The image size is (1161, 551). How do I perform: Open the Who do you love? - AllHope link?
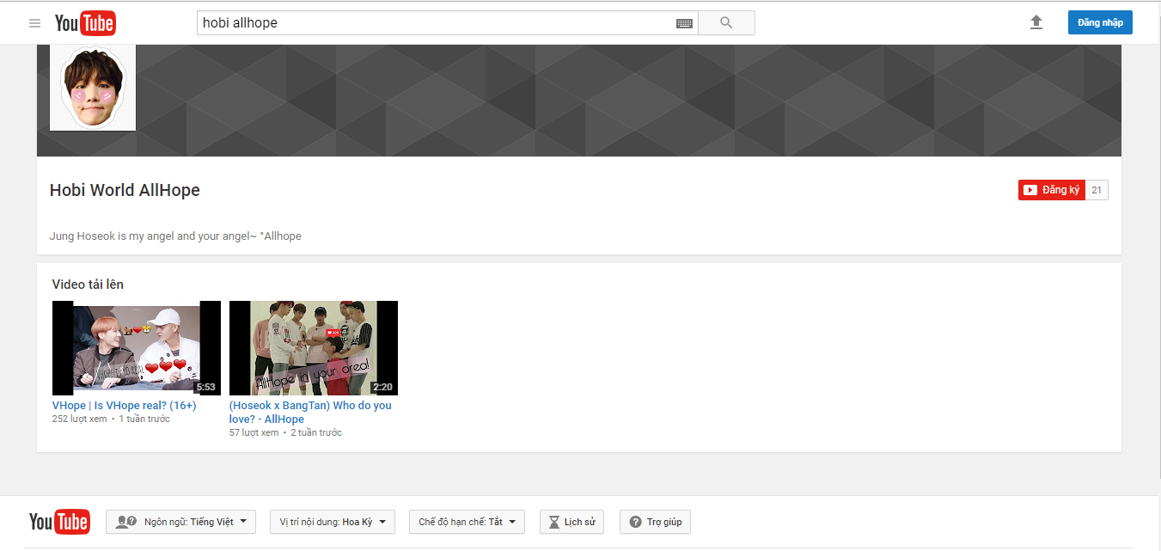pos(310,412)
